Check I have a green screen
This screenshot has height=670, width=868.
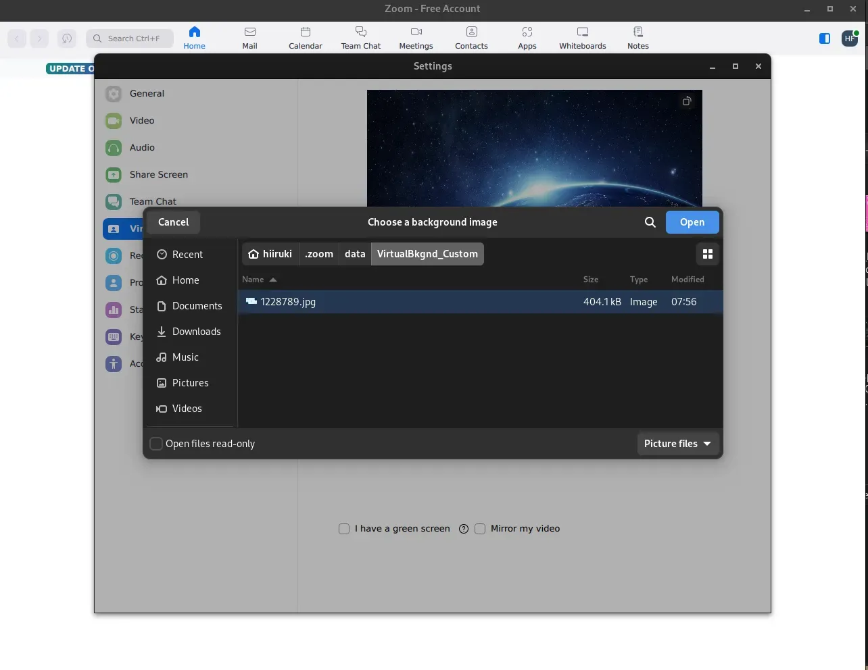point(344,529)
